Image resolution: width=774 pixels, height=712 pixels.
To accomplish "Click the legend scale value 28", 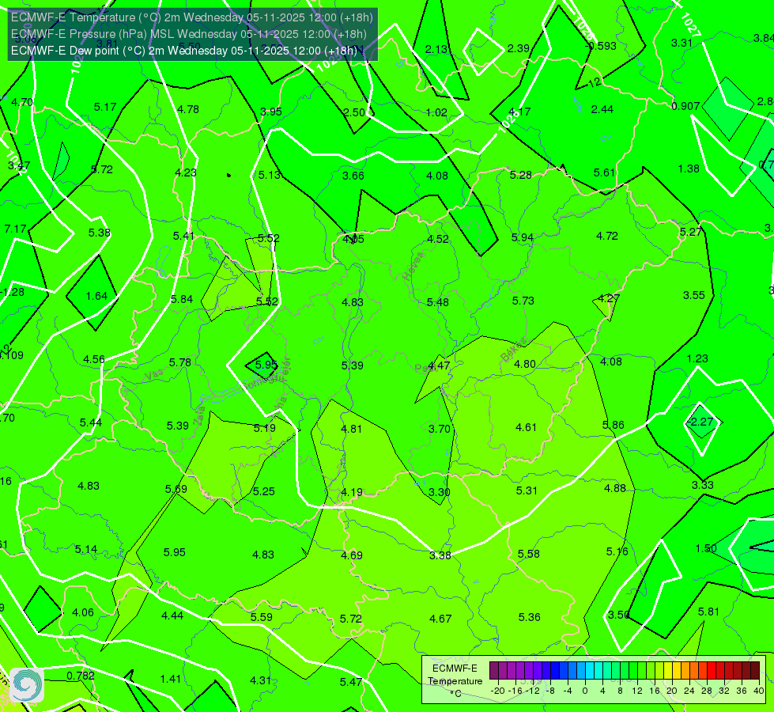I will (x=706, y=691).
